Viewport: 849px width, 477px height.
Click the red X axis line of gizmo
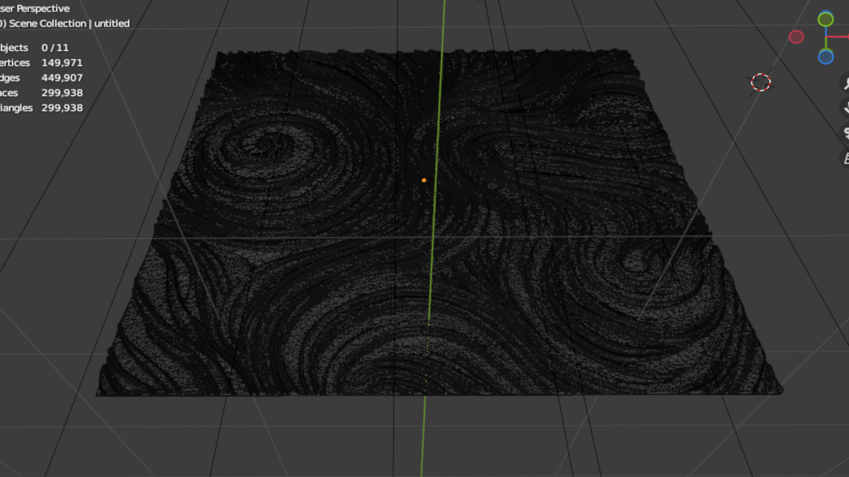pyautogui.click(x=838, y=37)
